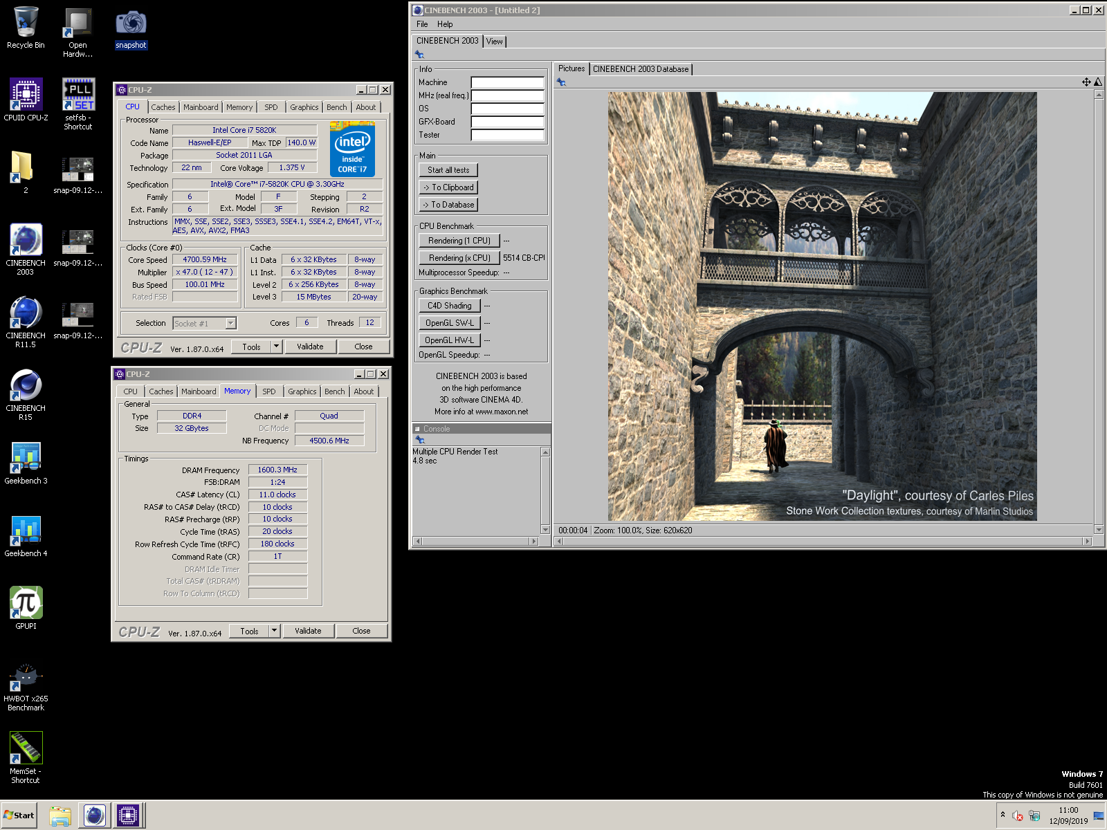Launch CINEBENCH R11.5 desktop shortcut

(x=26, y=322)
